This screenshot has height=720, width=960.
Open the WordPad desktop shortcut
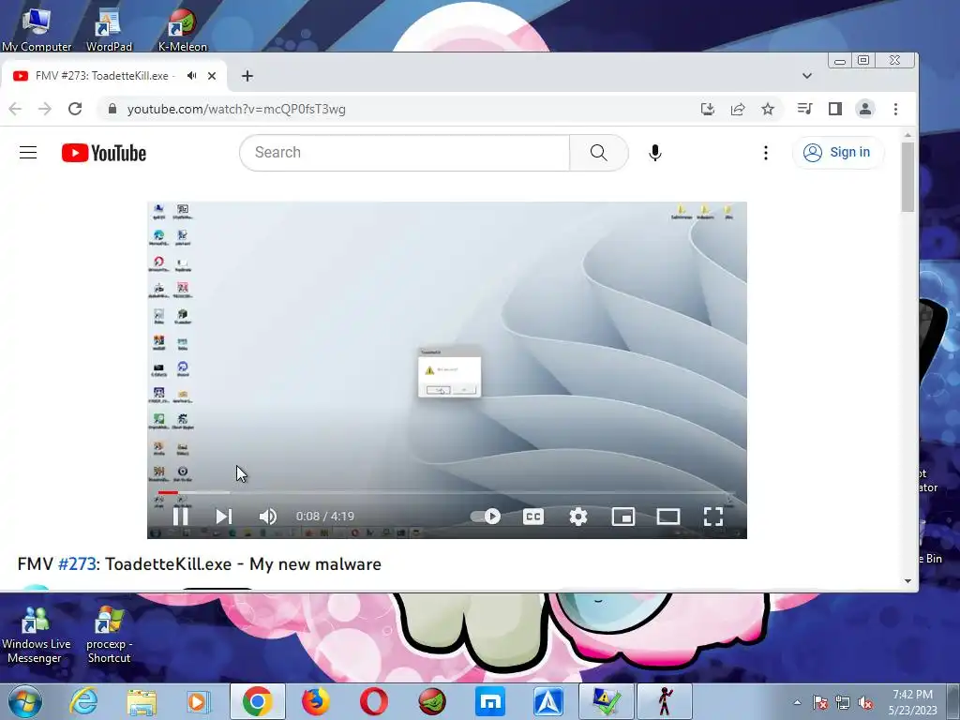click(x=109, y=27)
